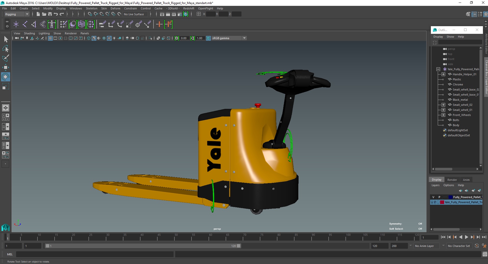Toggle color management ON button in viewport
This screenshot has width=488, height=264.
(208, 38)
